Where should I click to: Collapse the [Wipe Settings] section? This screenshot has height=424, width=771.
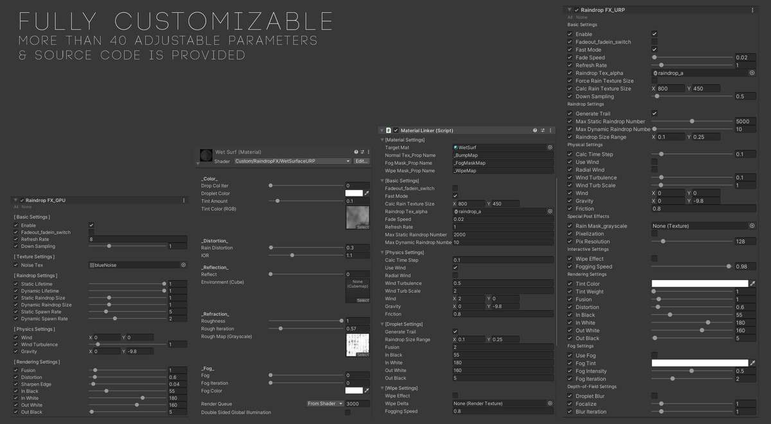(382, 388)
